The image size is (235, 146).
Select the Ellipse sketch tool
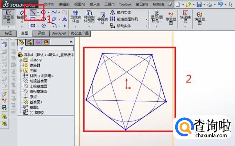coord(54,19)
